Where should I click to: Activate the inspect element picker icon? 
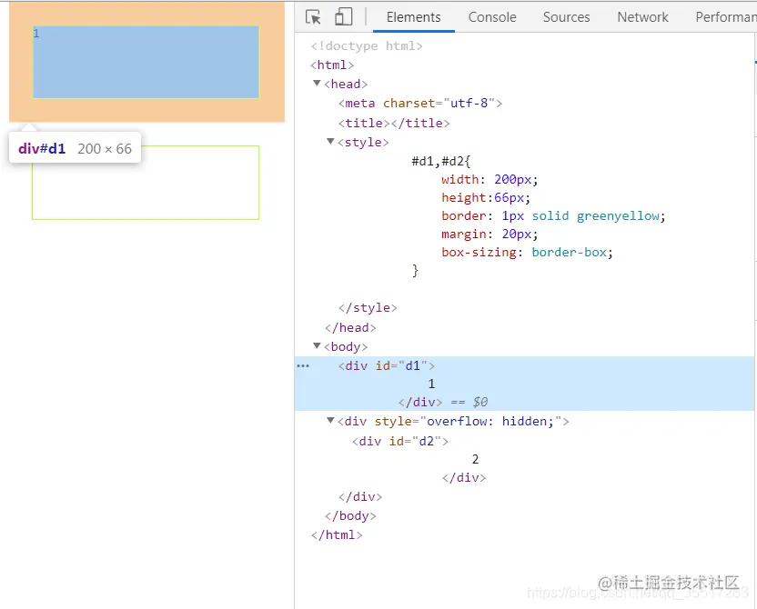tap(313, 17)
